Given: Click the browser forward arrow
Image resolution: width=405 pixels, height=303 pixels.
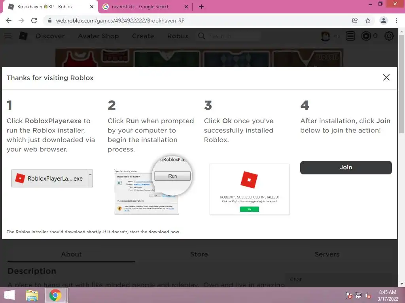Looking at the screenshot, I should [x=21, y=21].
